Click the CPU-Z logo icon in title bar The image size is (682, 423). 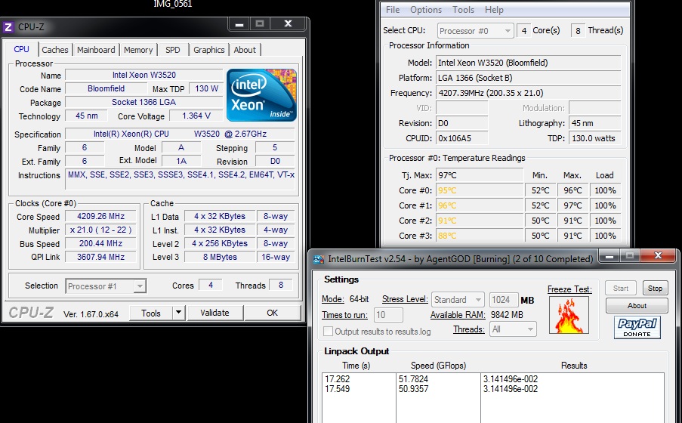8,26
